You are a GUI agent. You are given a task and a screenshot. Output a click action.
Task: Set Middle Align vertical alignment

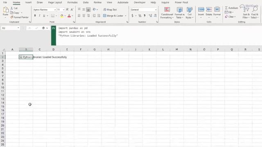pyautogui.click(x=84, y=9)
